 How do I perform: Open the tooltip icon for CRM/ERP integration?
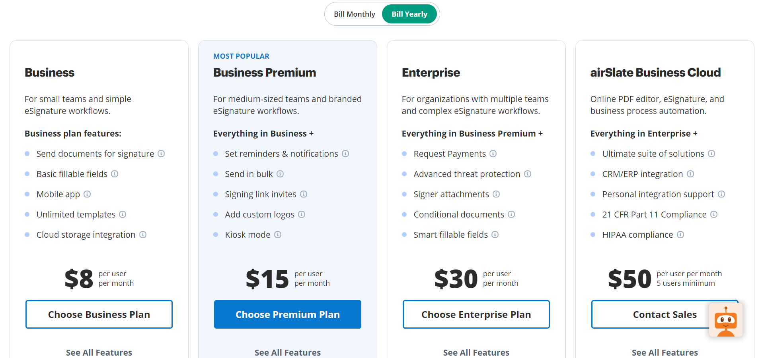[691, 174]
